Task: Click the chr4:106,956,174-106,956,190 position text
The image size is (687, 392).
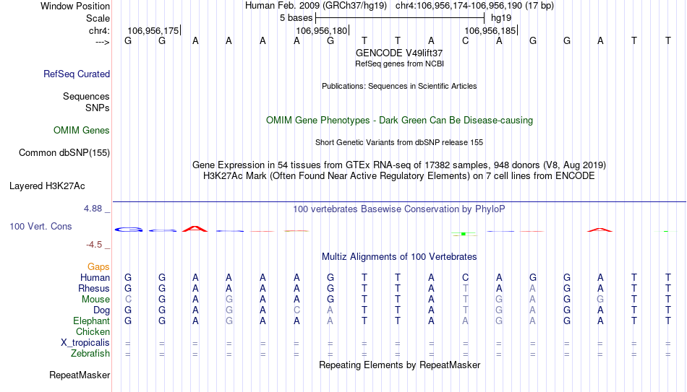Action: click(474, 6)
